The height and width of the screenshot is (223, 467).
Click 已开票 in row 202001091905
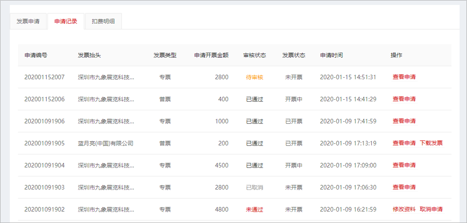click(294, 143)
